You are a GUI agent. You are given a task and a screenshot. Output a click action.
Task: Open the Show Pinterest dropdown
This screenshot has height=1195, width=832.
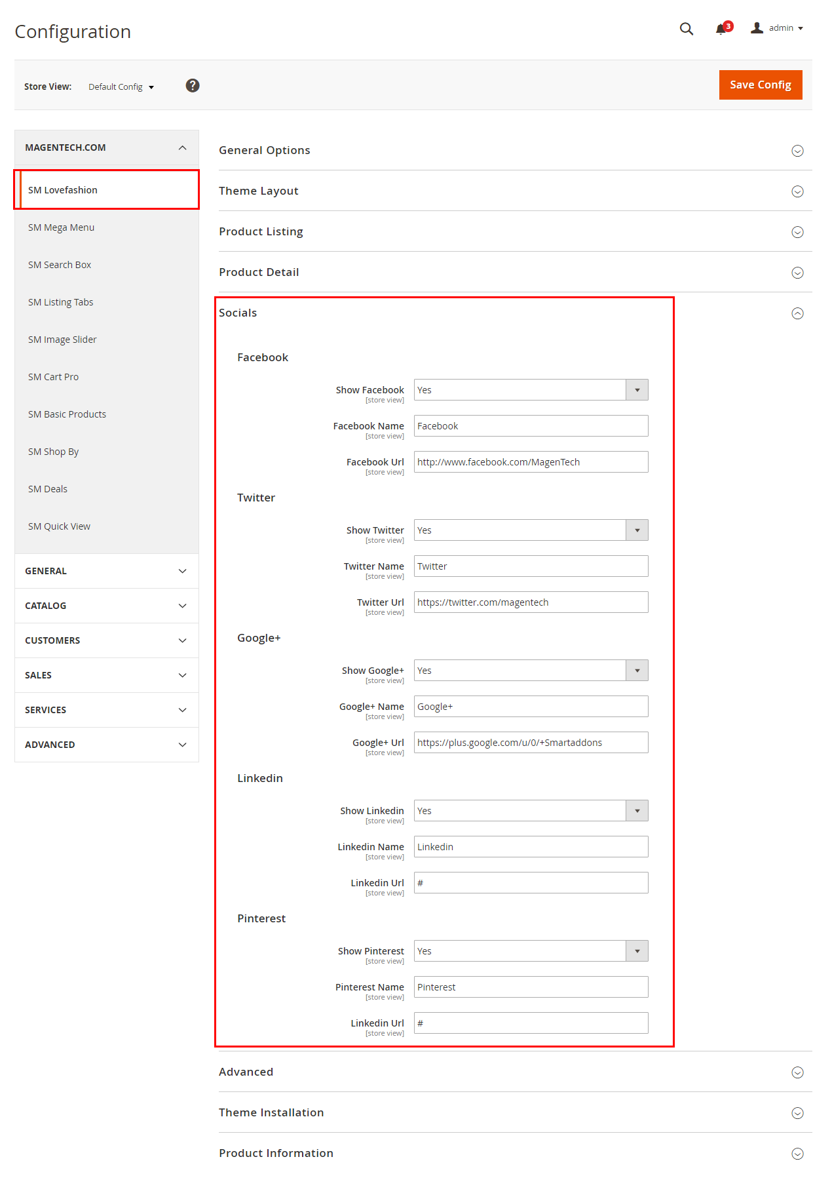coord(531,951)
